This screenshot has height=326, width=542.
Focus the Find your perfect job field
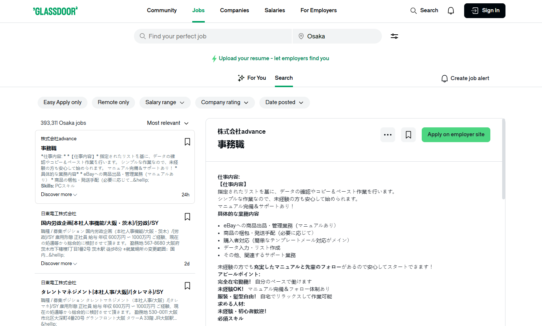pyautogui.click(x=213, y=36)
